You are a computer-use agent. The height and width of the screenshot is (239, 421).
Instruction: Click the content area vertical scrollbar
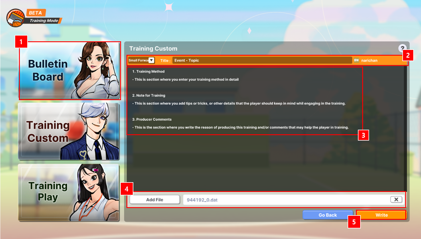405,129
